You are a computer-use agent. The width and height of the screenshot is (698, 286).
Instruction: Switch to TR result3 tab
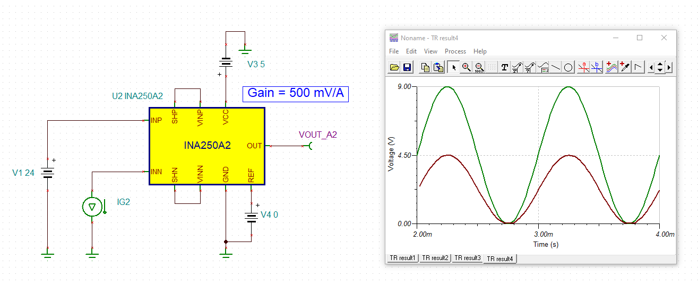click(467, 258)
